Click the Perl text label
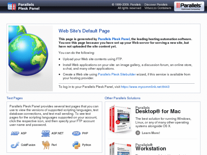The width and height of the screenshot is (207, 155). click(x=54, y=145)
